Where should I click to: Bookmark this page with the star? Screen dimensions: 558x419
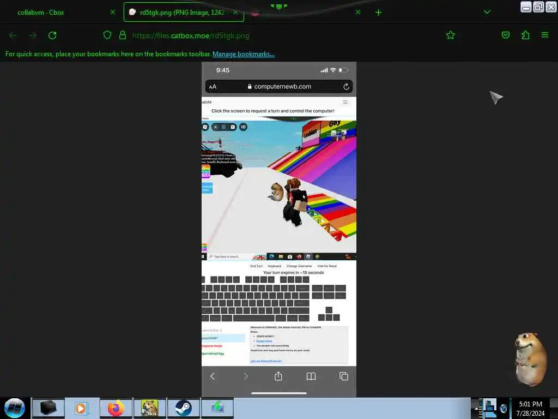pos(451,35)
